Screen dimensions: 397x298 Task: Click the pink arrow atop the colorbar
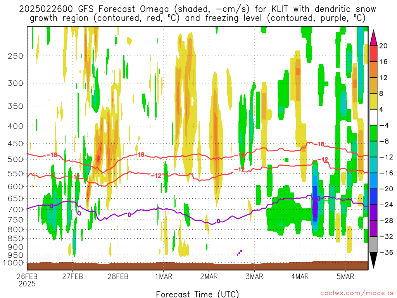click(x=373, y=39)
